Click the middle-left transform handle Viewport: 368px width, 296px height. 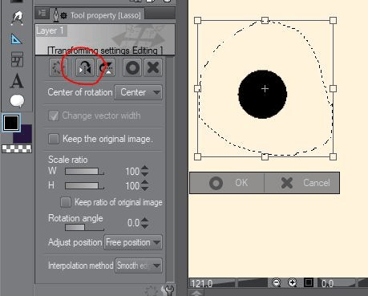tap(197, 88)
